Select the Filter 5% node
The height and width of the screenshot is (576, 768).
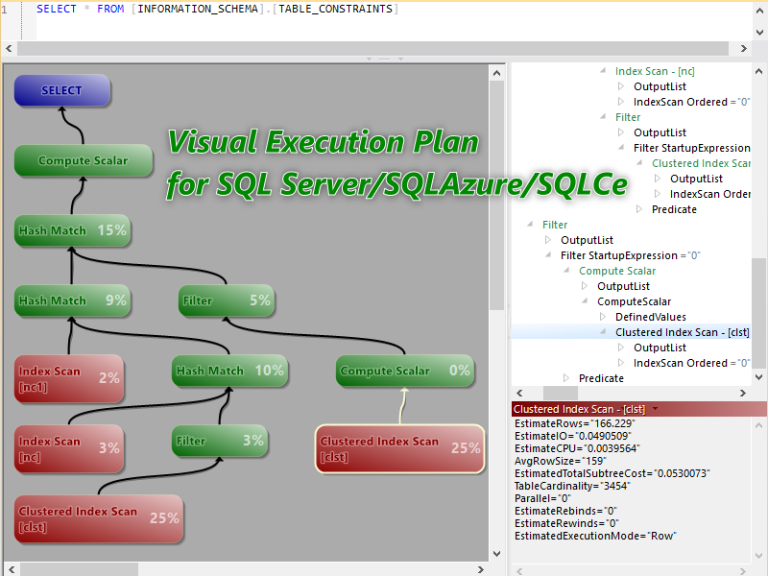227,300
